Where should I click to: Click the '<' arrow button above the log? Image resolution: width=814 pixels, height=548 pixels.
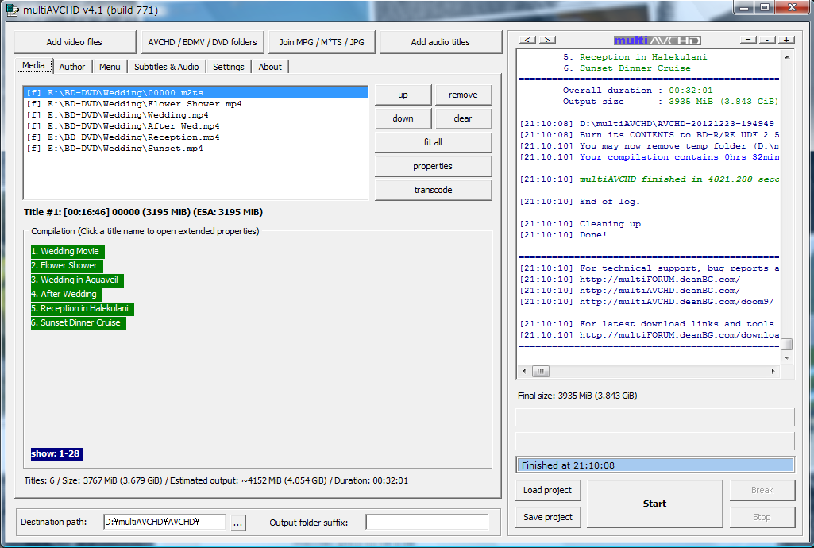pyautogui.click(x=527, y=40)
